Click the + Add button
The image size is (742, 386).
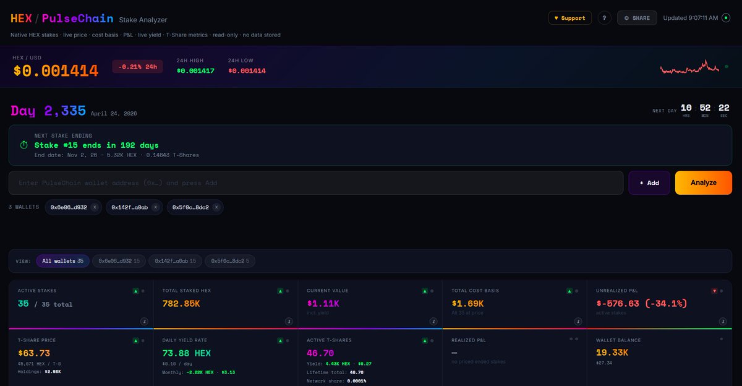pos(649,183)
